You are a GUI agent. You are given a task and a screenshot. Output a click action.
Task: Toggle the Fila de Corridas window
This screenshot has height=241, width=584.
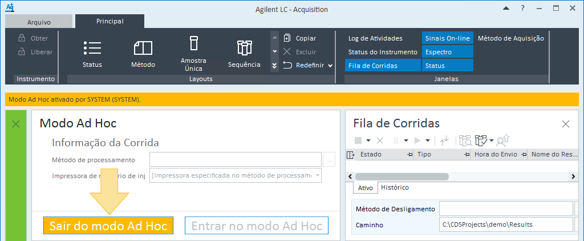(x=383, y=65)
